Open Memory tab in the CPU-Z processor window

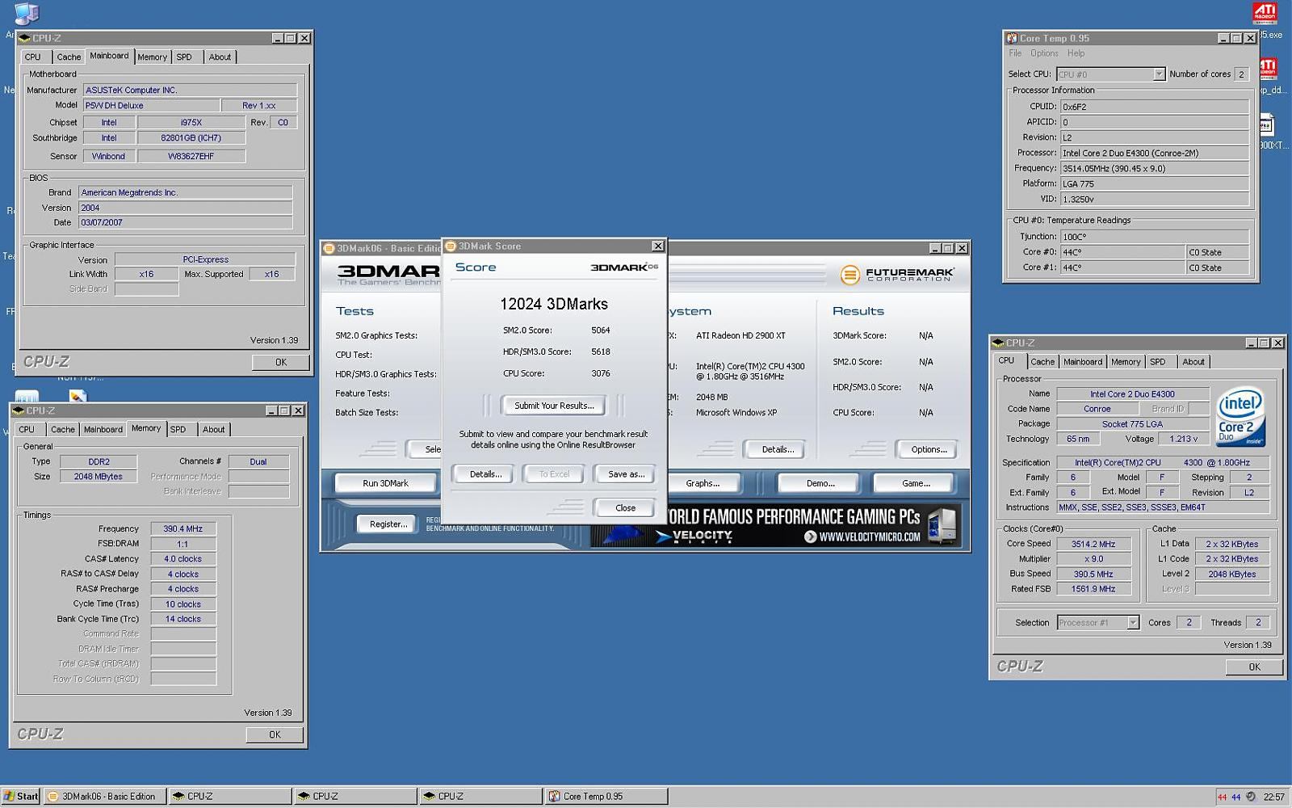(x=1125, y=362)
